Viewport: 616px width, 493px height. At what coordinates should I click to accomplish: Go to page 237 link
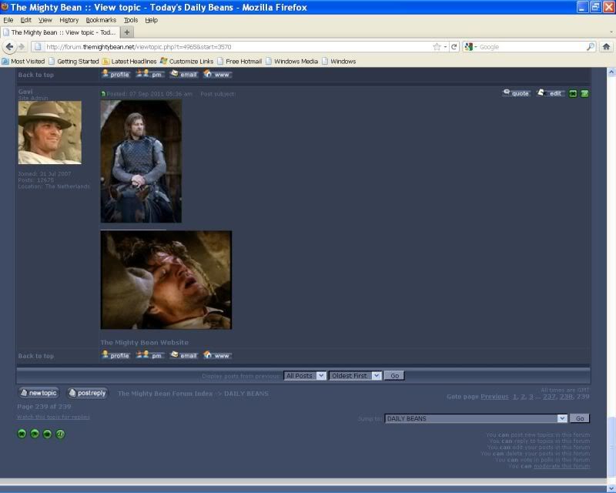pos(549,396)
